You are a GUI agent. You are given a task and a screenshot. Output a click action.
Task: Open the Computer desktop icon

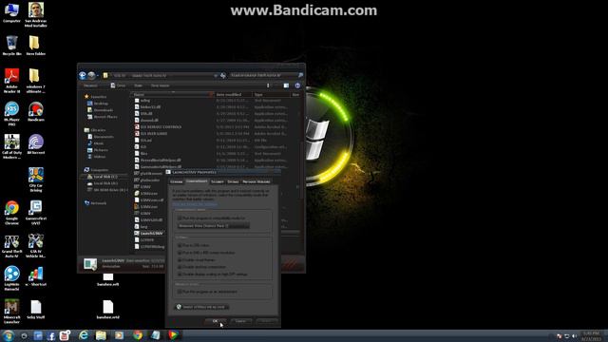11,12
